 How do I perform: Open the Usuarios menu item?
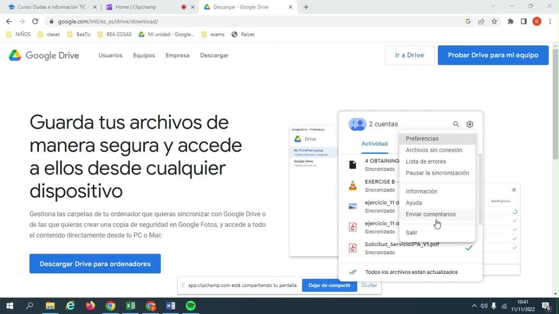(110, 55)
